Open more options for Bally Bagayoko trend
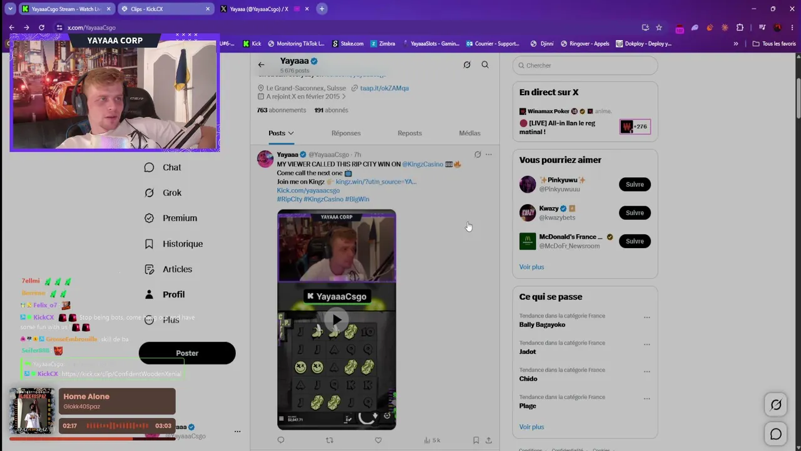Viewport: 801px width, 451px height. 647,318
